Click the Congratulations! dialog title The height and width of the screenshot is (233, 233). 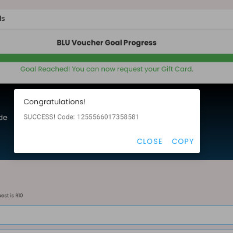click(55, 102)
